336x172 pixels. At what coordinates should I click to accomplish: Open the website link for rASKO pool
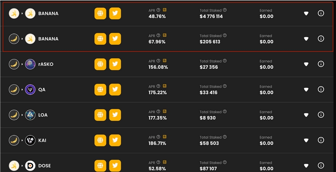pos(100,64)
